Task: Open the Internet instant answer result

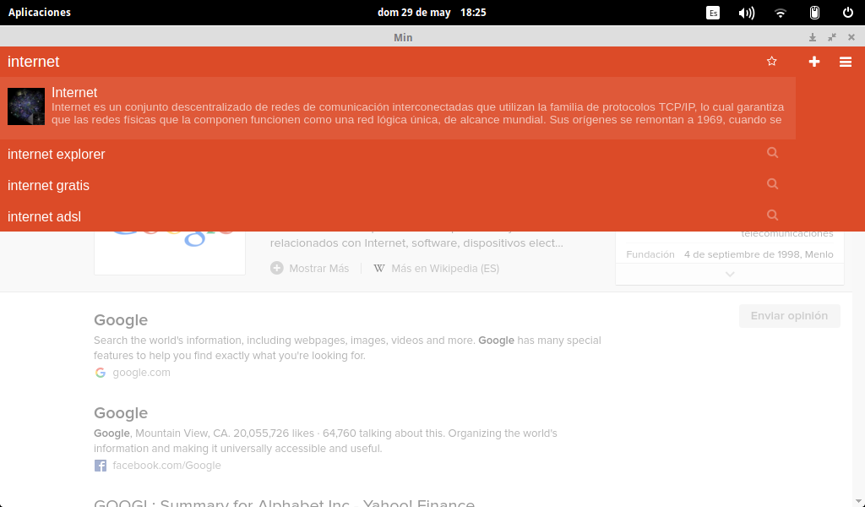Action: (x=398, y=108)
